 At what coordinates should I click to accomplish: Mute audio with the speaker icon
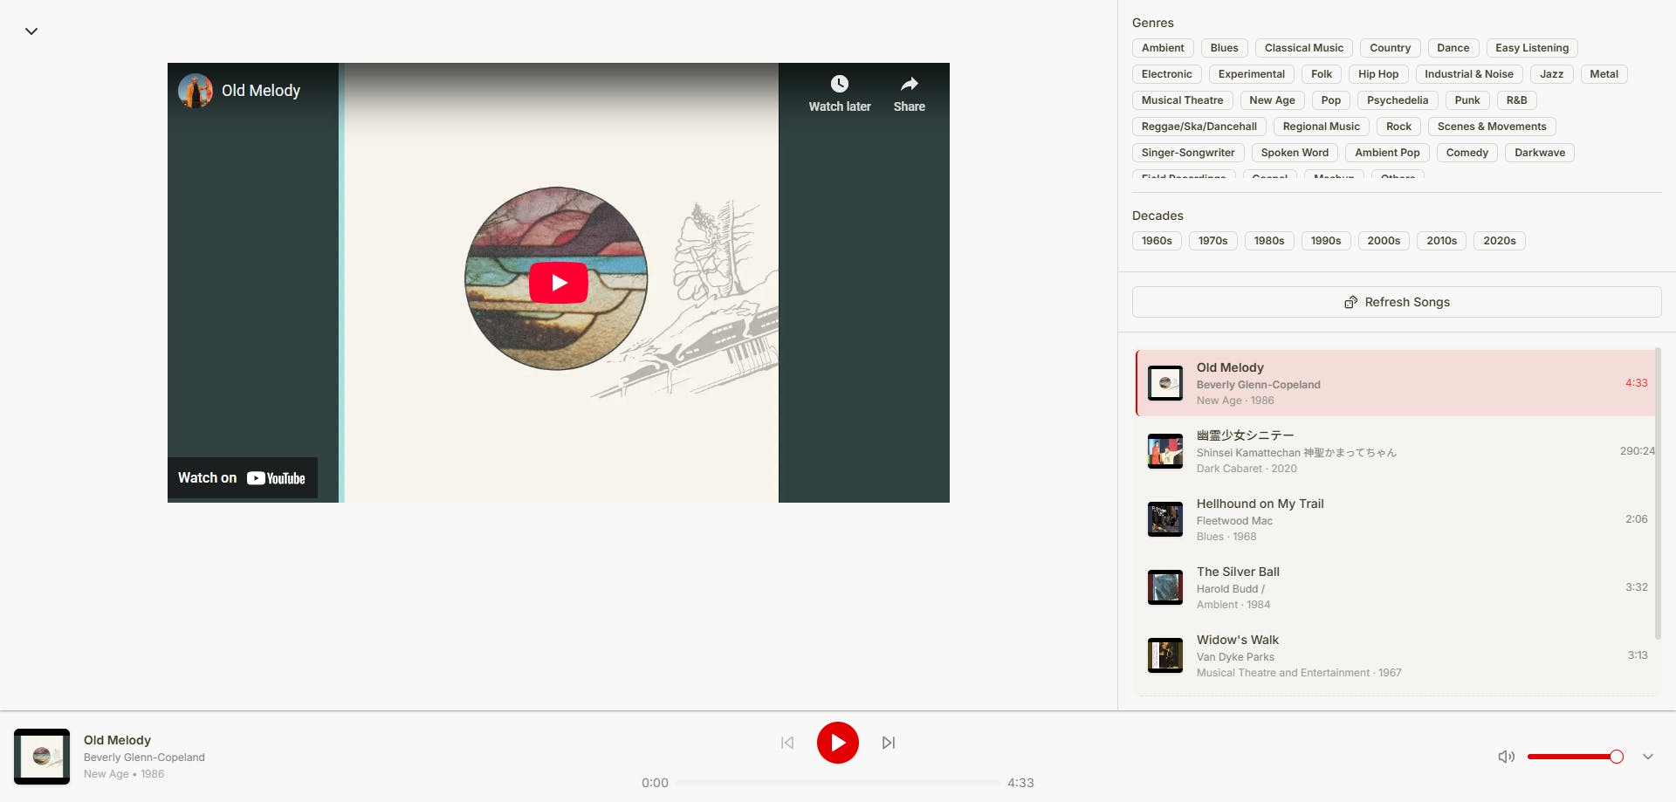(1507, 757)
